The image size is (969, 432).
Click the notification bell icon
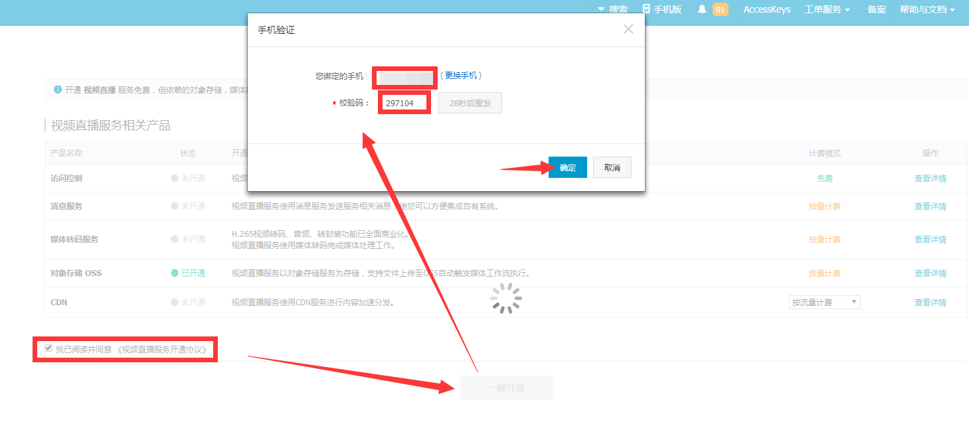tap(701, 9)
